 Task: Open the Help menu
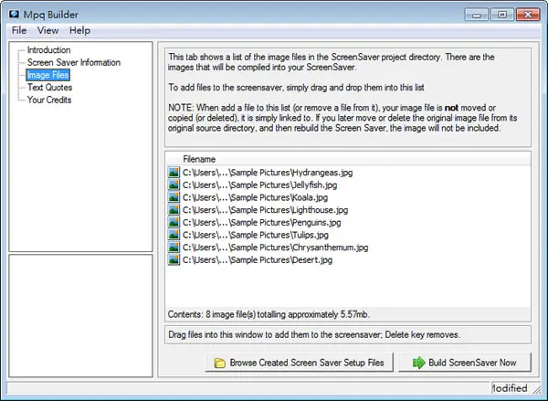pyautogui.click(x=79, y=30)
